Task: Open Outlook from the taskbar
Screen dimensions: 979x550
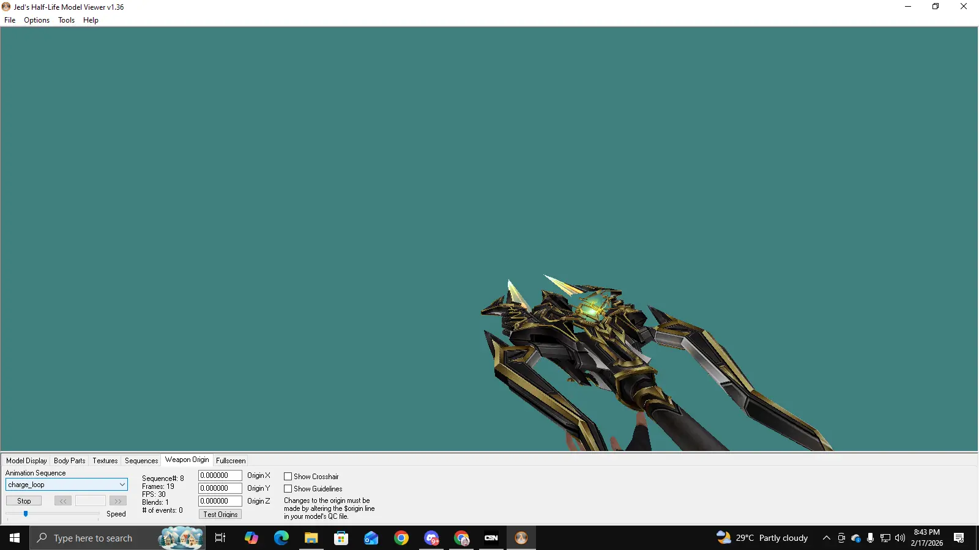Action: coord(371,538)
